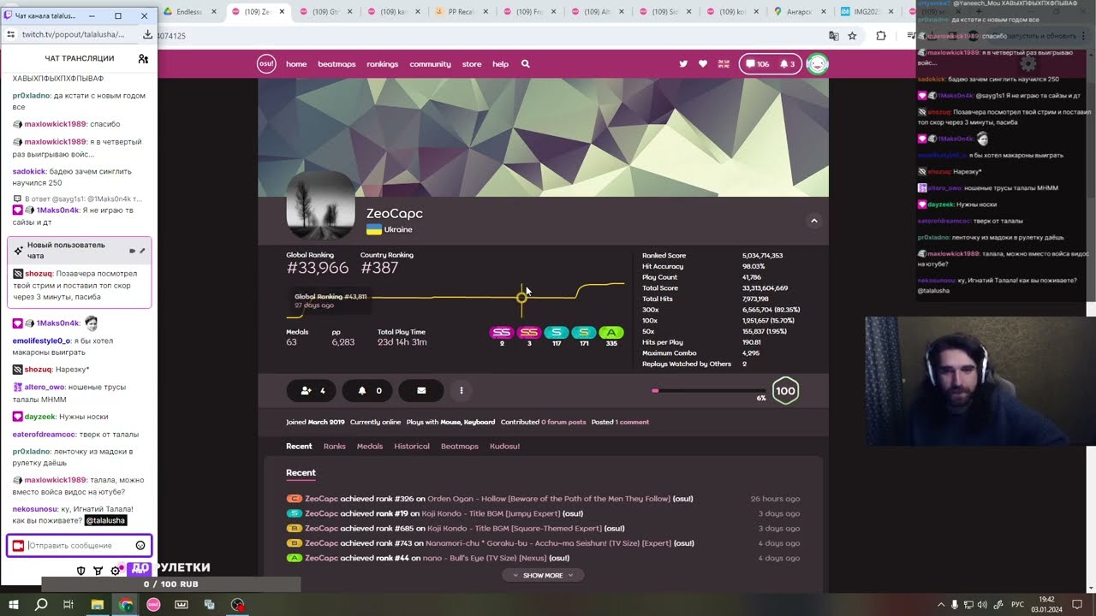
Task: Send a message via envelope button
Action: [x=421, y=391]
